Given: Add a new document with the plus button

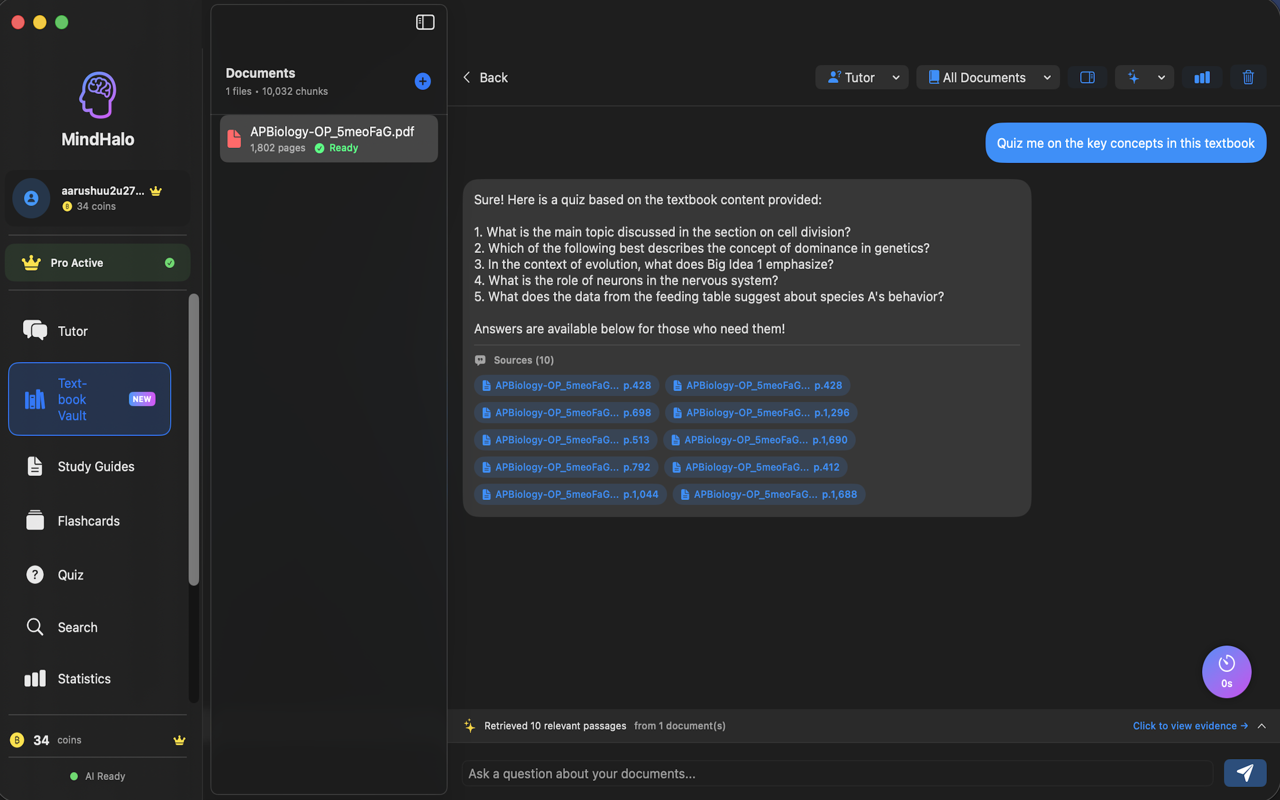Looking at the screenshot, I should [x=422, y=81].
